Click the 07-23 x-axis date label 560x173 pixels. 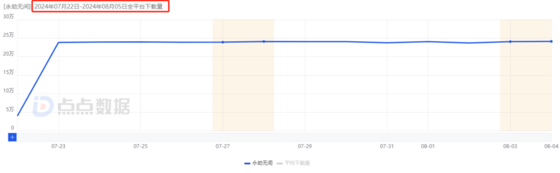pos(58,146)
